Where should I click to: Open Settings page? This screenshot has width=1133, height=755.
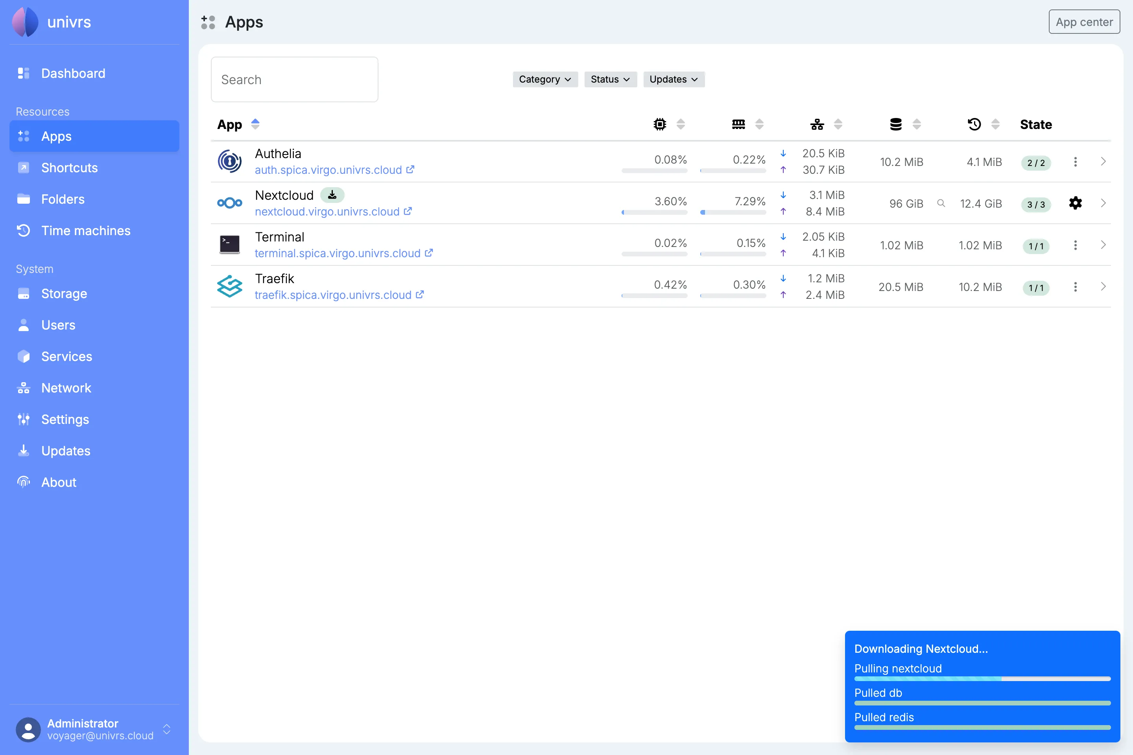click(x=94, y=420)
